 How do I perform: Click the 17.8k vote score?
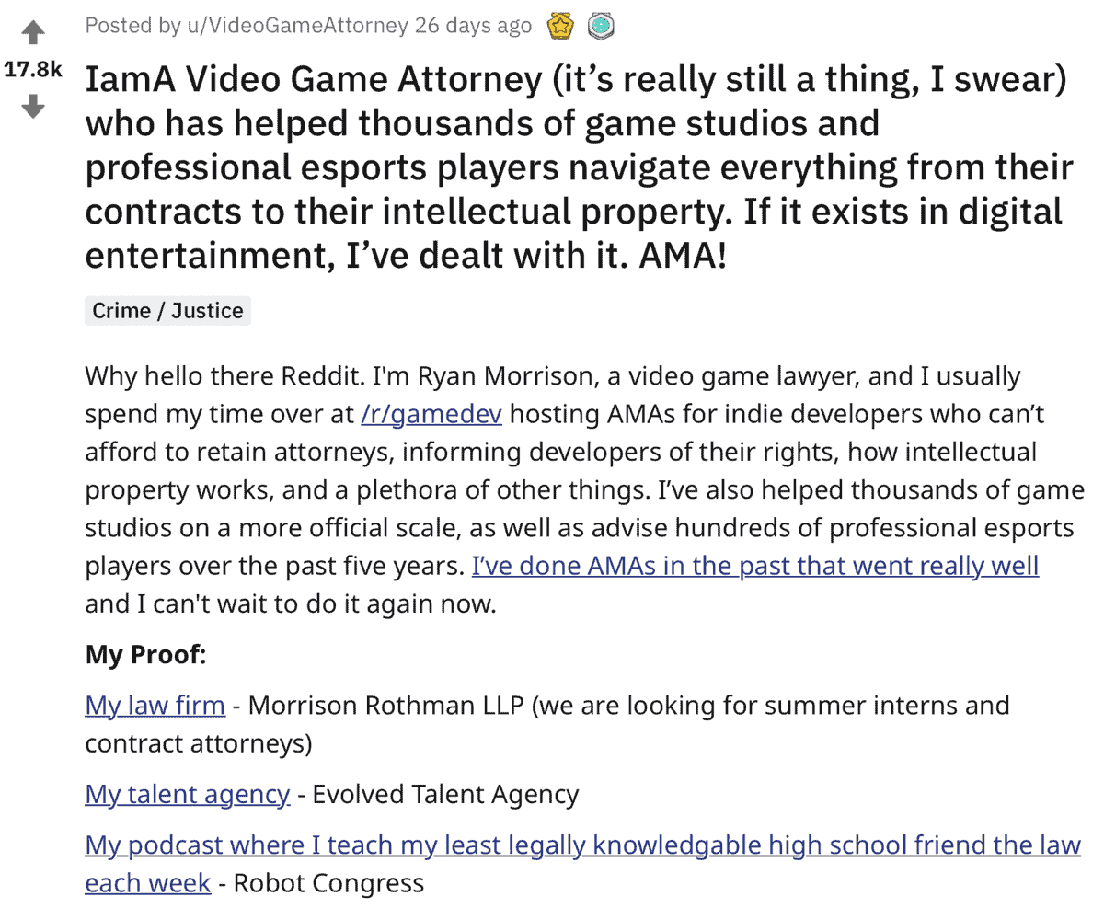pyautogui.click(x=33, y=71)
